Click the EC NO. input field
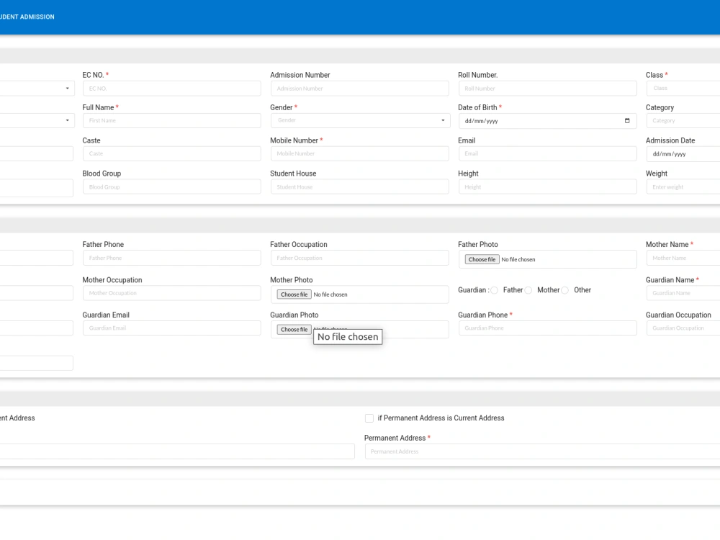Screen dimensions: 720x540 [x=172, y=88]
